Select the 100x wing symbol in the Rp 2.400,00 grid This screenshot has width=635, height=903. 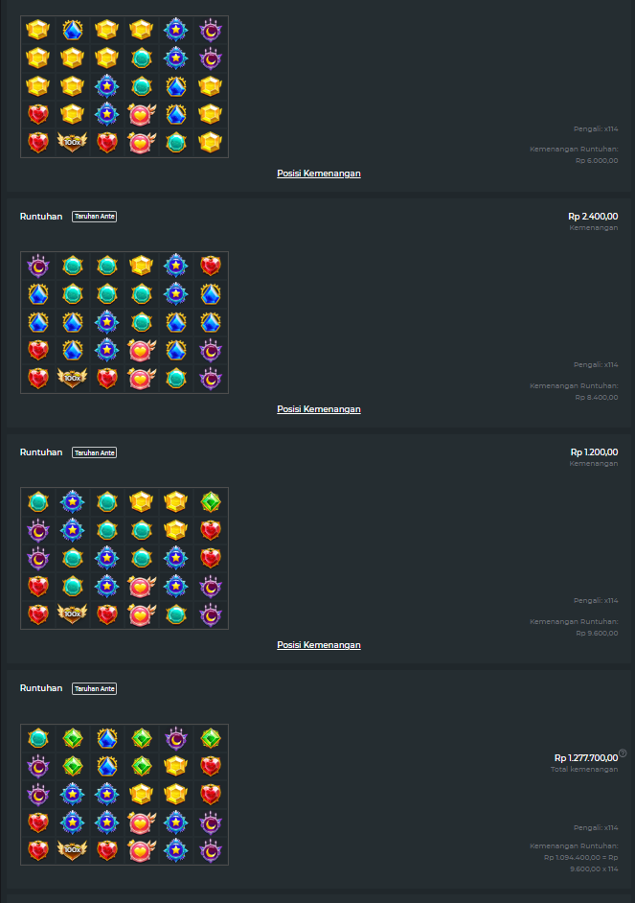pos(72,378)
